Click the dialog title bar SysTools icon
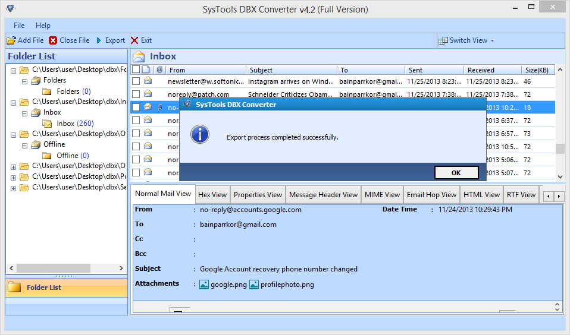The width and height of the screenshot is (570, 335). 187,105
